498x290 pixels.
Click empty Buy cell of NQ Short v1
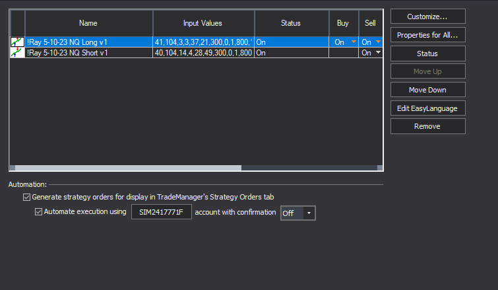(x=344, y=53)
